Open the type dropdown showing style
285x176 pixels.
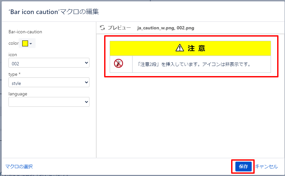[49, 82]
